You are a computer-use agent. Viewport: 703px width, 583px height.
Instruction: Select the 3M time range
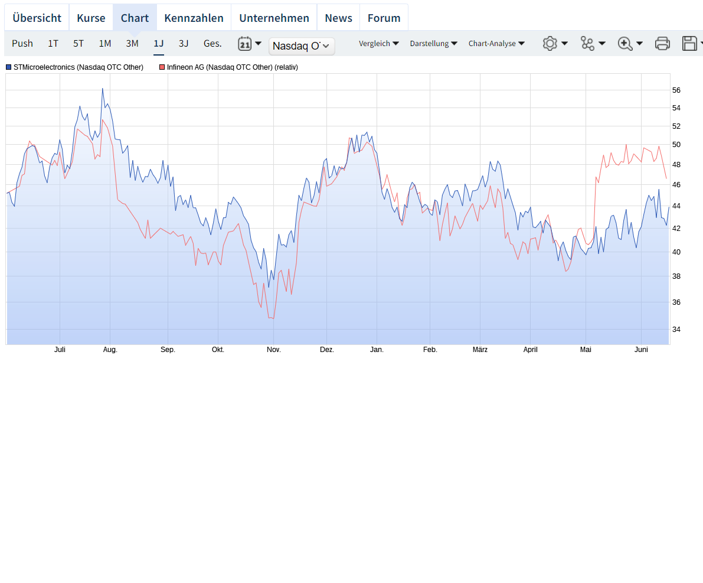(132, 43)
